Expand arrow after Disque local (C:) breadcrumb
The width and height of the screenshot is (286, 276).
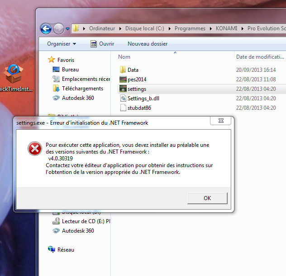click(169, 28)
